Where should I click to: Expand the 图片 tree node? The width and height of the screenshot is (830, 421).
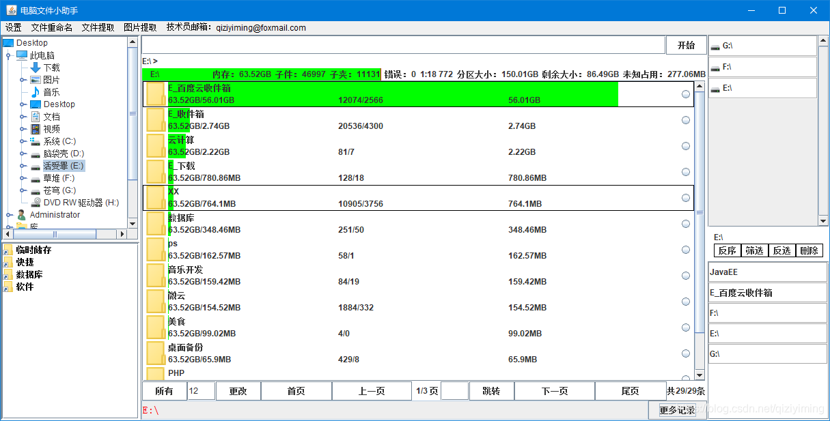click(x=23, y=80)
